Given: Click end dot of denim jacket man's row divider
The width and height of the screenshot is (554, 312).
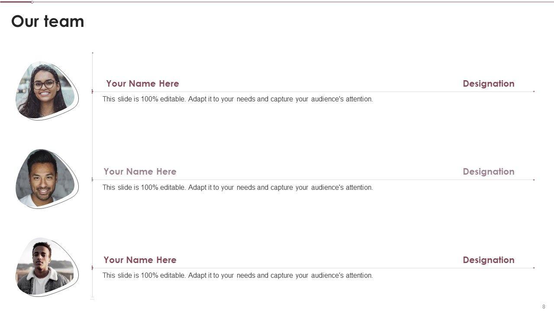Looking at the screenshot, I should 534,268.
